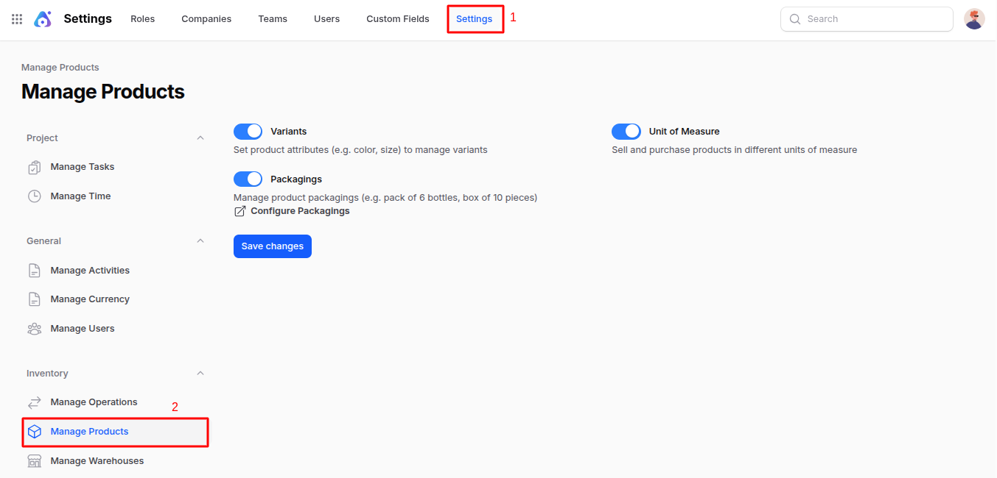Disable the Variants toggle
The width and height of the screenshot is (997, 478).
point(248,131)
